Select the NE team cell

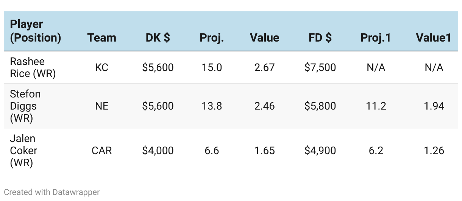point(101,106)
